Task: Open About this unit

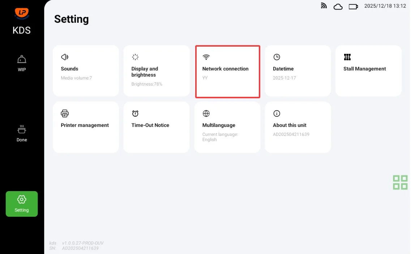Action: (x=298, y=127)
